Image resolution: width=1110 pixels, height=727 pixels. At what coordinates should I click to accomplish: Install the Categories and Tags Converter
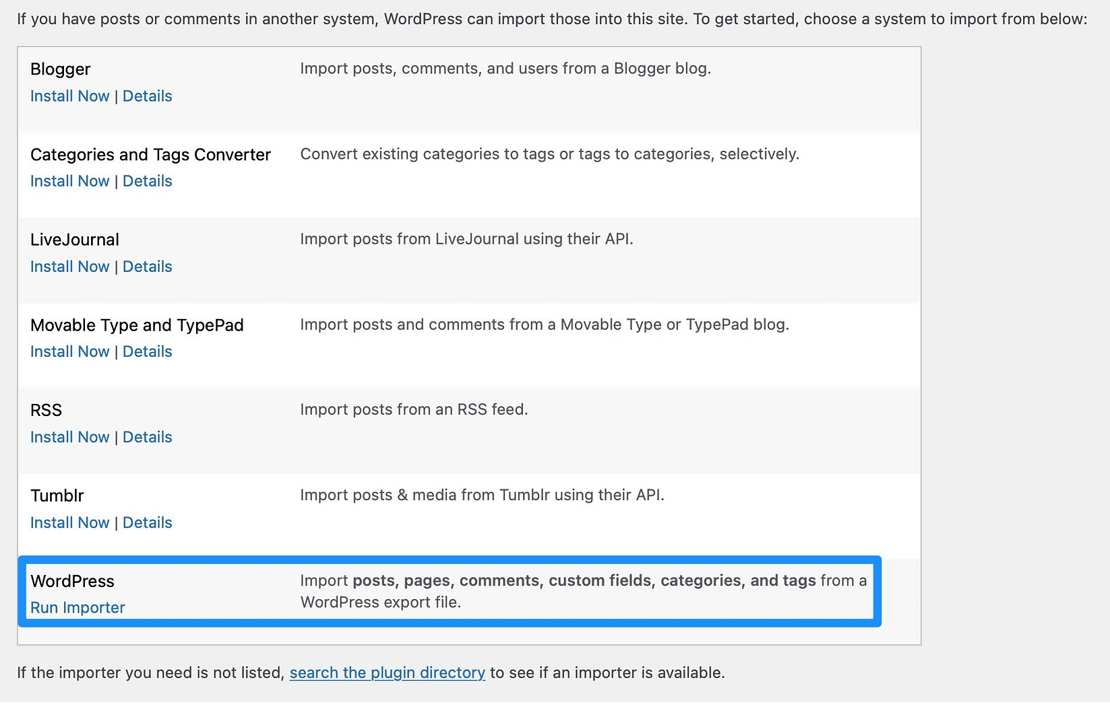coord(69,181)
